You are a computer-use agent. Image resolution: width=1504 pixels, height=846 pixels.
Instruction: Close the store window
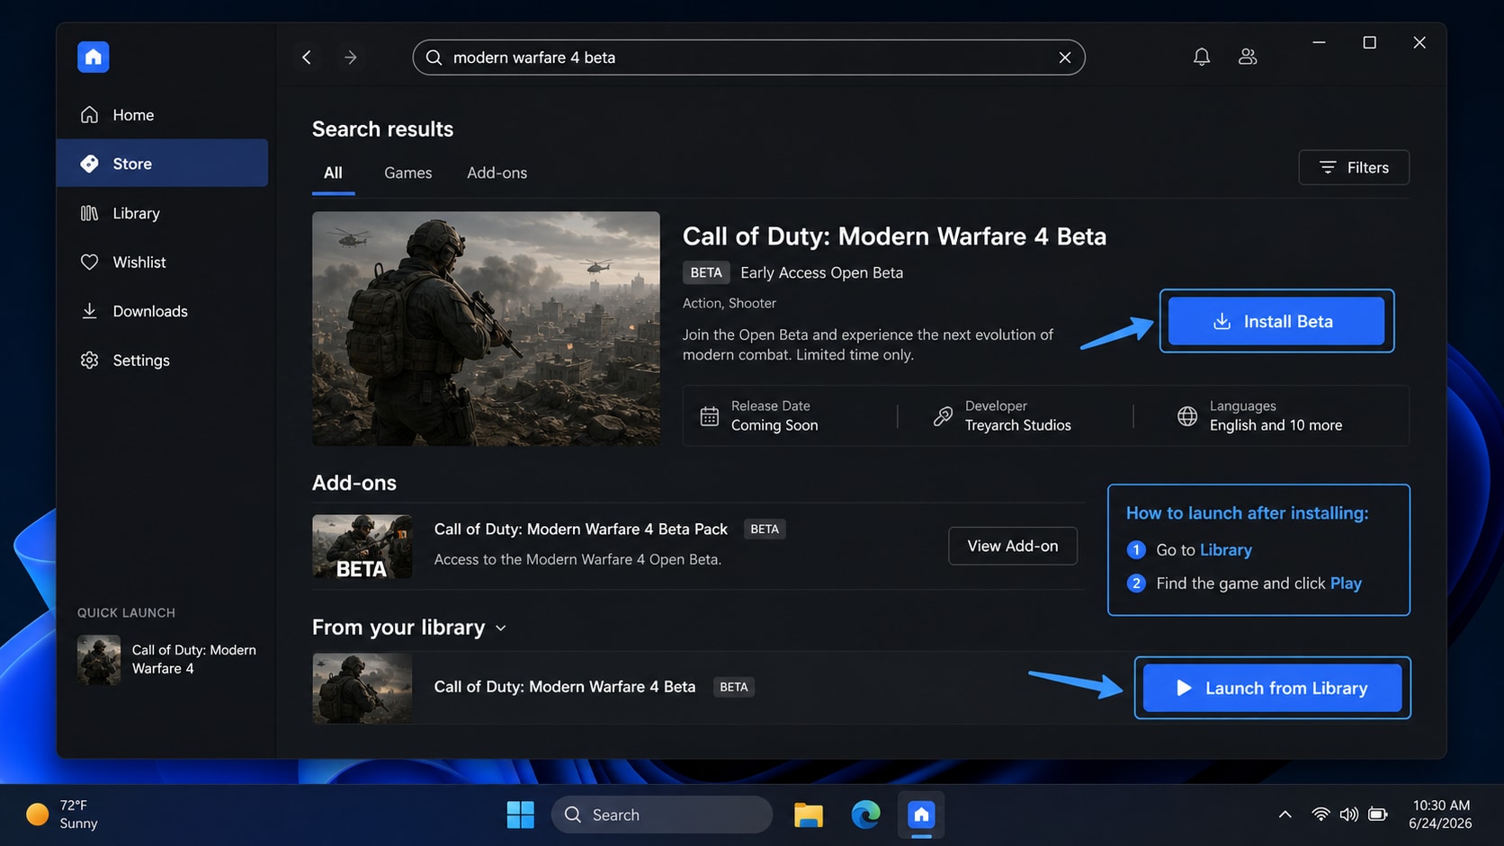tap(1419, 42)
